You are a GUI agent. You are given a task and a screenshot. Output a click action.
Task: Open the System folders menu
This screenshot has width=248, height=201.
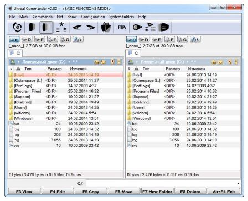click(x=121, y=17)
